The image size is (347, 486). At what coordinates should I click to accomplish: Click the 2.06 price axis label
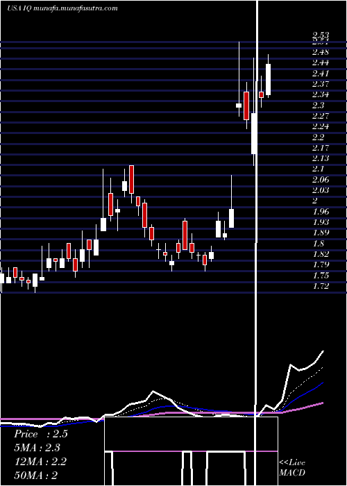pyautogui.click(x=321, y=180)
